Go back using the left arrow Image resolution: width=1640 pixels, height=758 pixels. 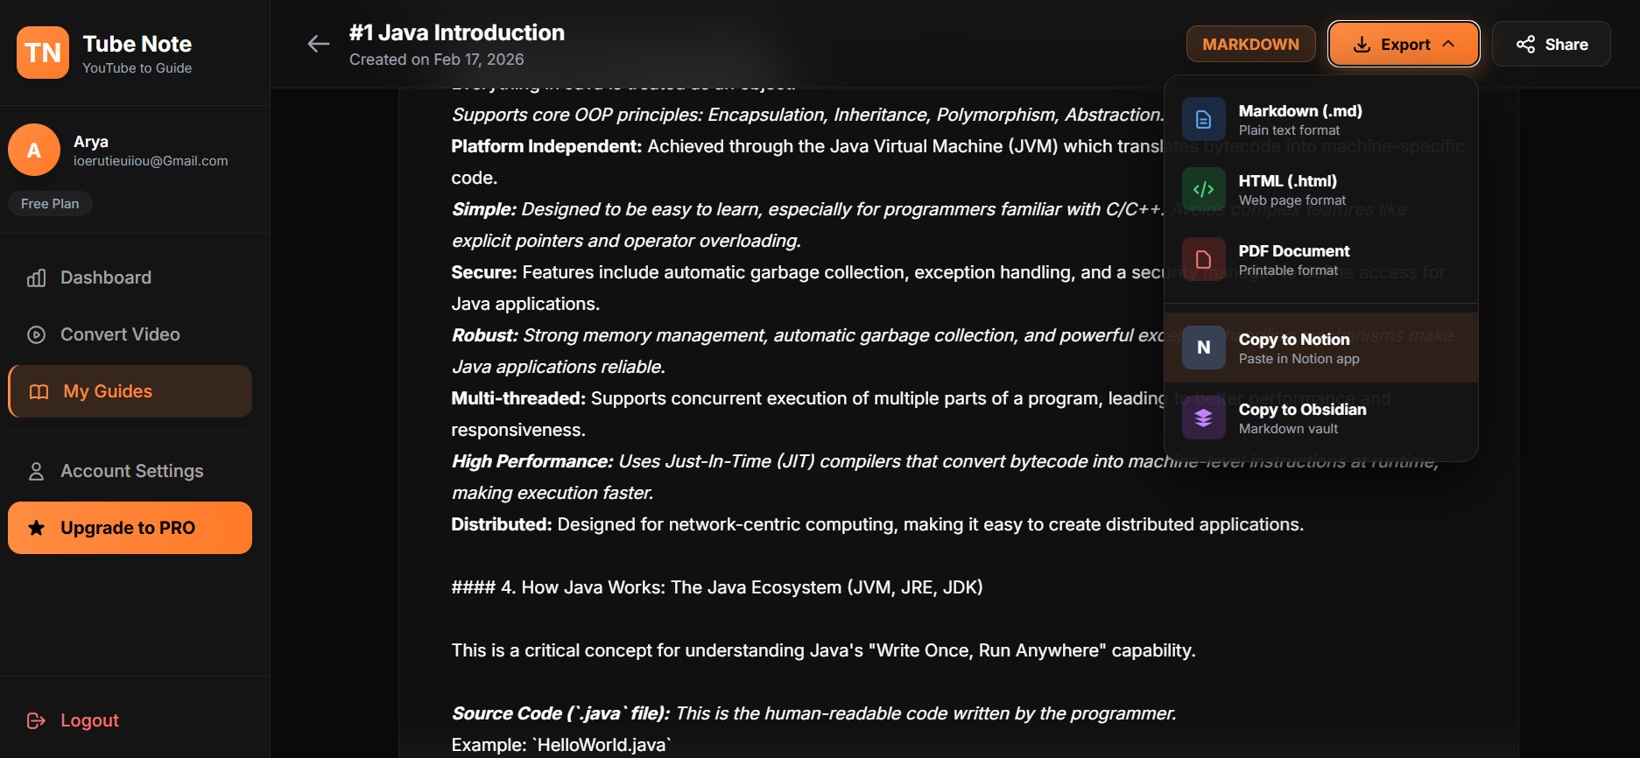point(319,44)
